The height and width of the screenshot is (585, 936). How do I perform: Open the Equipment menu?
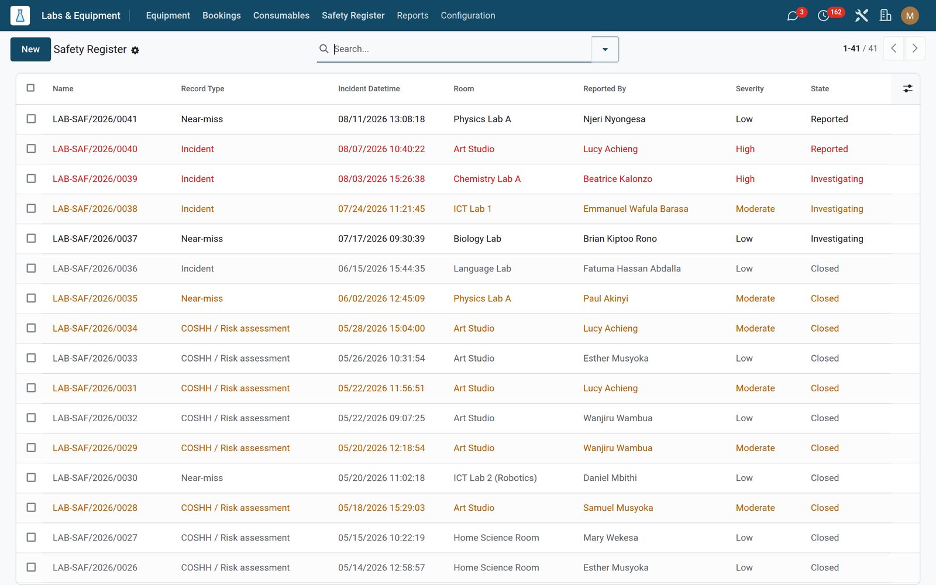(x=168, y=16)
